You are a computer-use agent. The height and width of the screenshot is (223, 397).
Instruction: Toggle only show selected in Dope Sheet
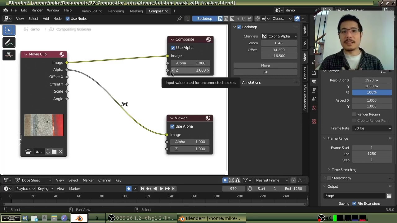(225, 180)
